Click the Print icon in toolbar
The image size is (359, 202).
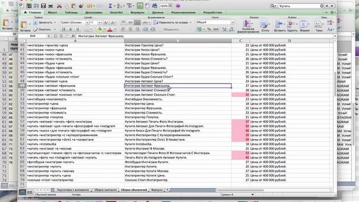(50, 6)
